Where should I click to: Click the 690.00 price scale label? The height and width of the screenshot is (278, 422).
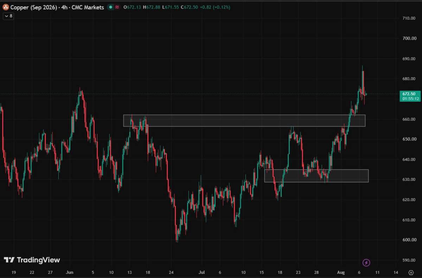(x=409, y=59)
